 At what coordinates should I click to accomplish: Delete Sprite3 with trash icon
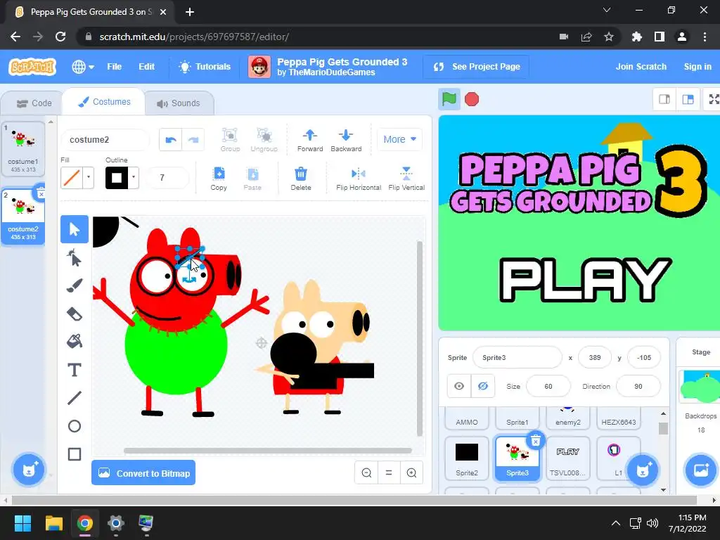tap(535, 442)
